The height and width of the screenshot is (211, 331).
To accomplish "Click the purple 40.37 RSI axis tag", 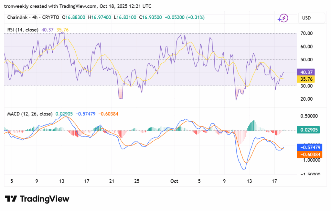I will [x=305, y=72].
